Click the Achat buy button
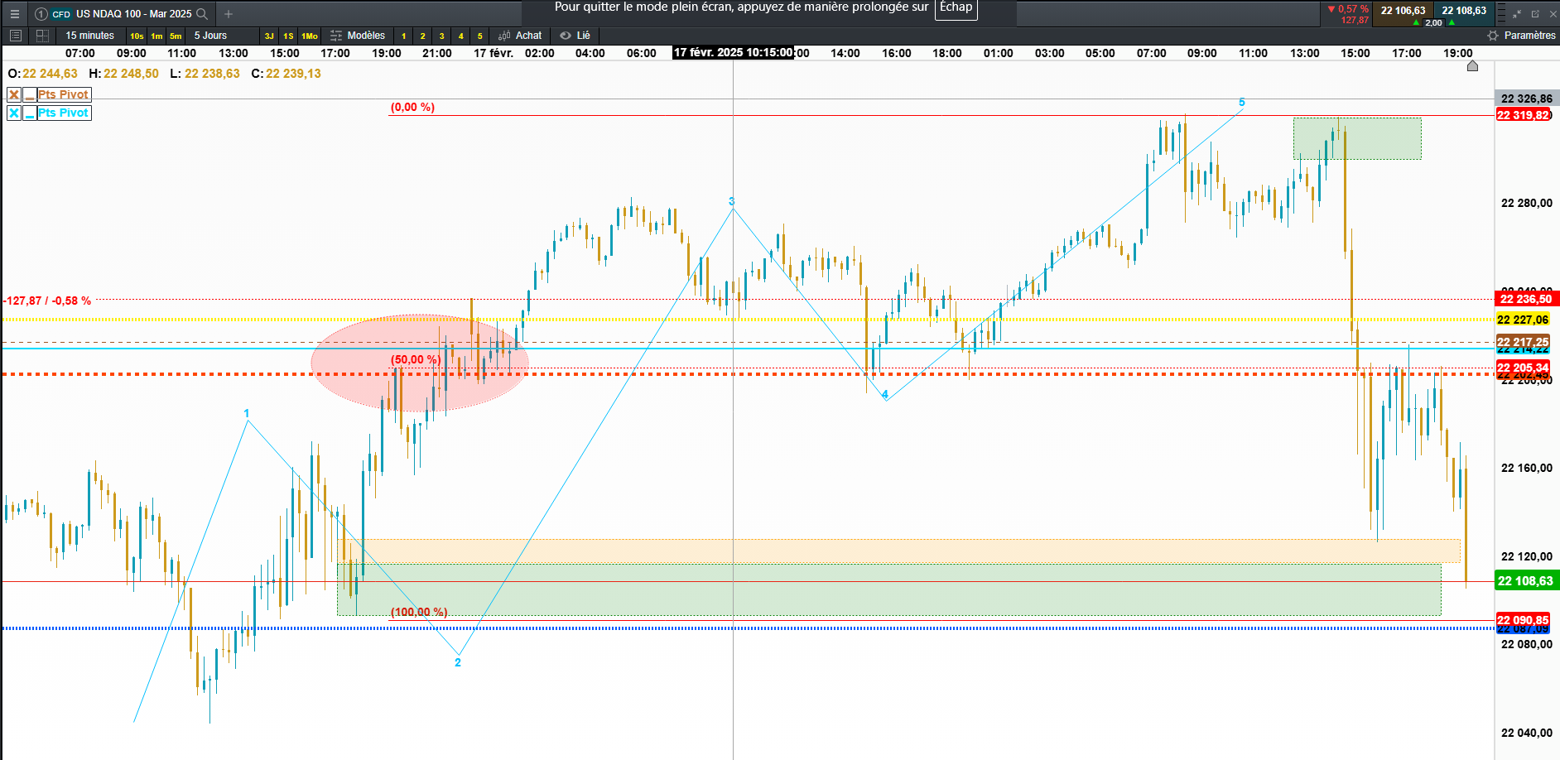This screenshot has width=1560, height=760. (520, 36)
